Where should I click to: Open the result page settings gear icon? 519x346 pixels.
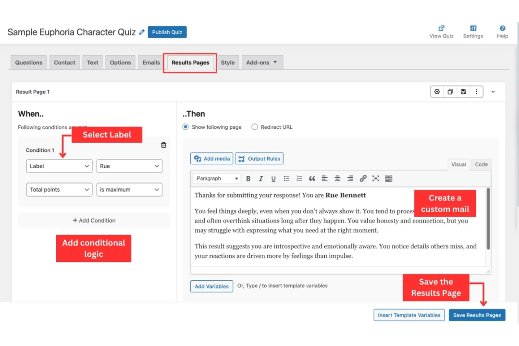click(x=437, y=92)
